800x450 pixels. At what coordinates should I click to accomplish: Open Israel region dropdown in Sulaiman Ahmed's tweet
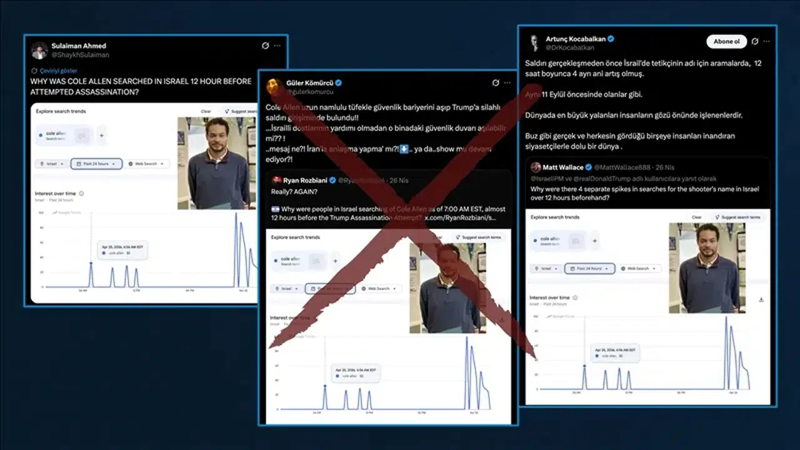pos(51,164)
